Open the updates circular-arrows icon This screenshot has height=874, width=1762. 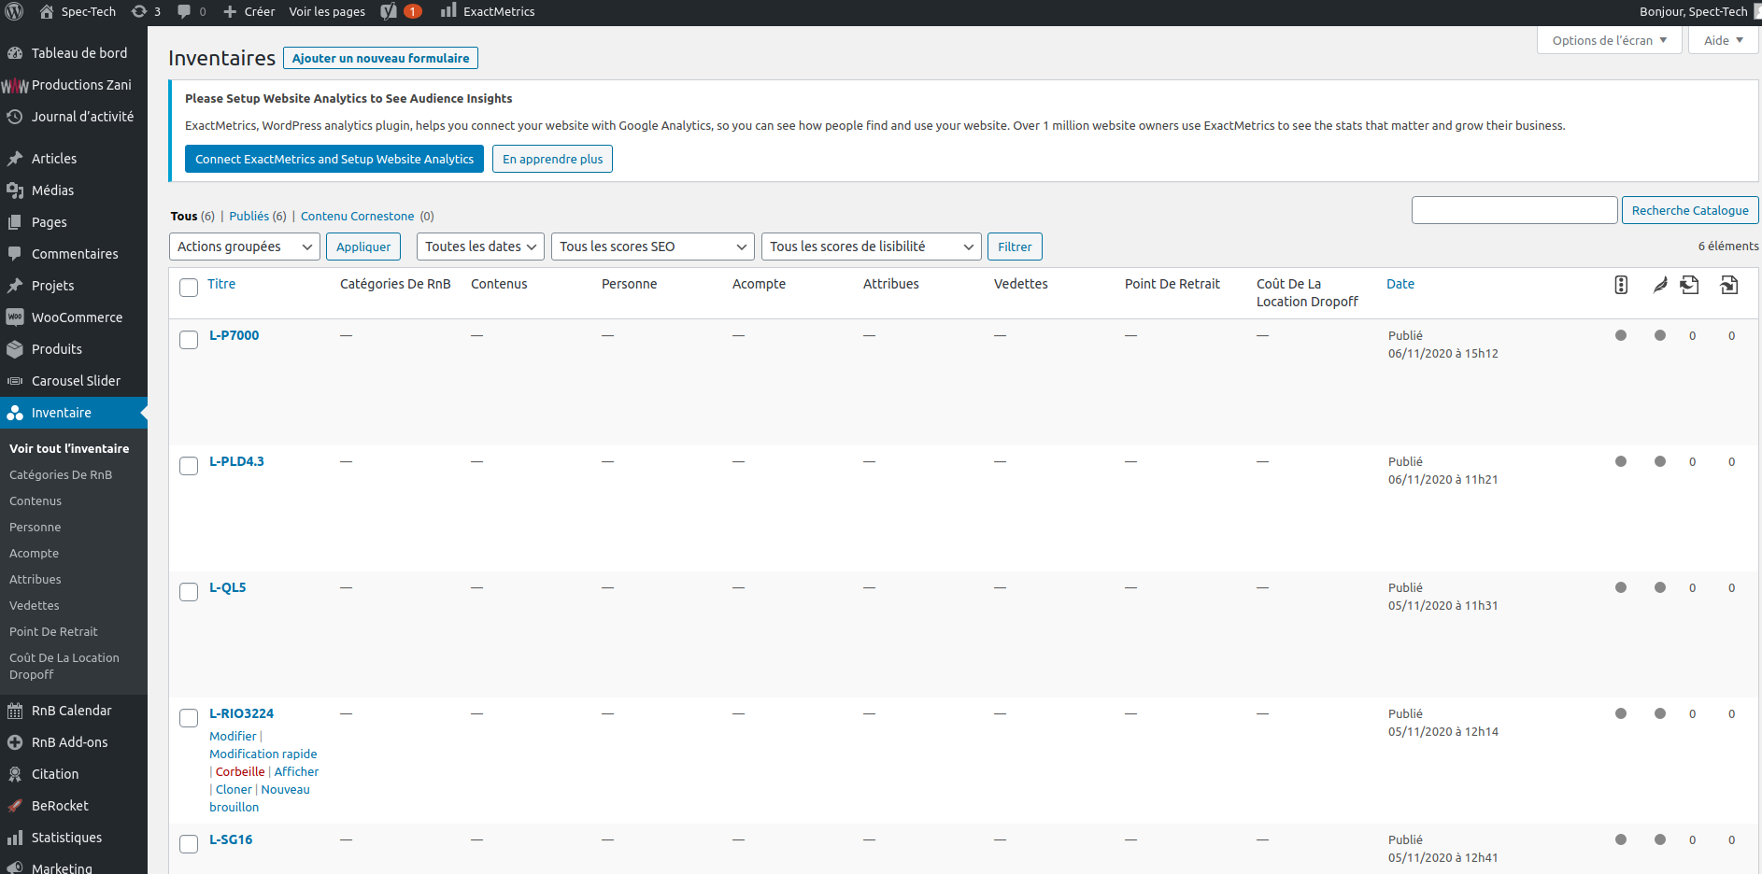[139, 11]
